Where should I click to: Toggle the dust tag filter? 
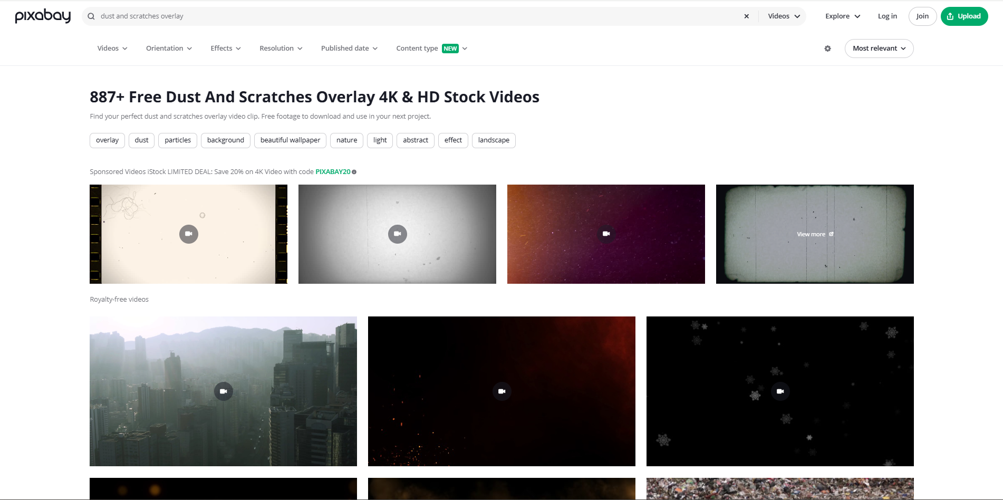click(x=141, y=140)
